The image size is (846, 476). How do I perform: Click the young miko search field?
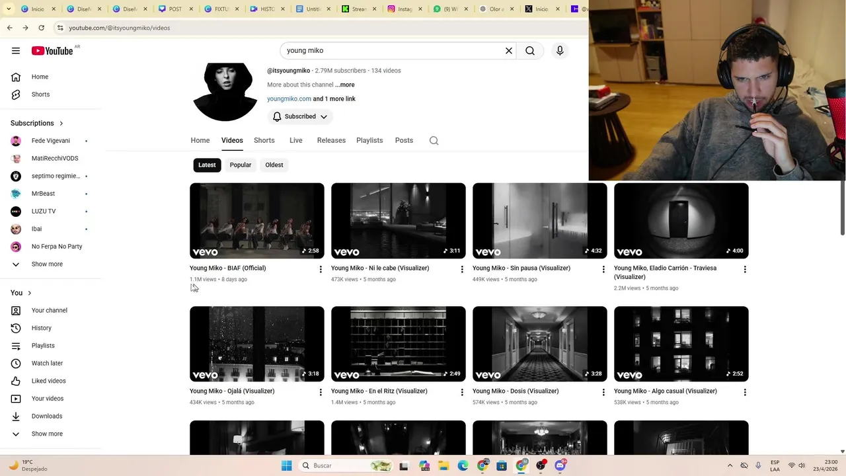pyautogui.click(x=393, y=51)
